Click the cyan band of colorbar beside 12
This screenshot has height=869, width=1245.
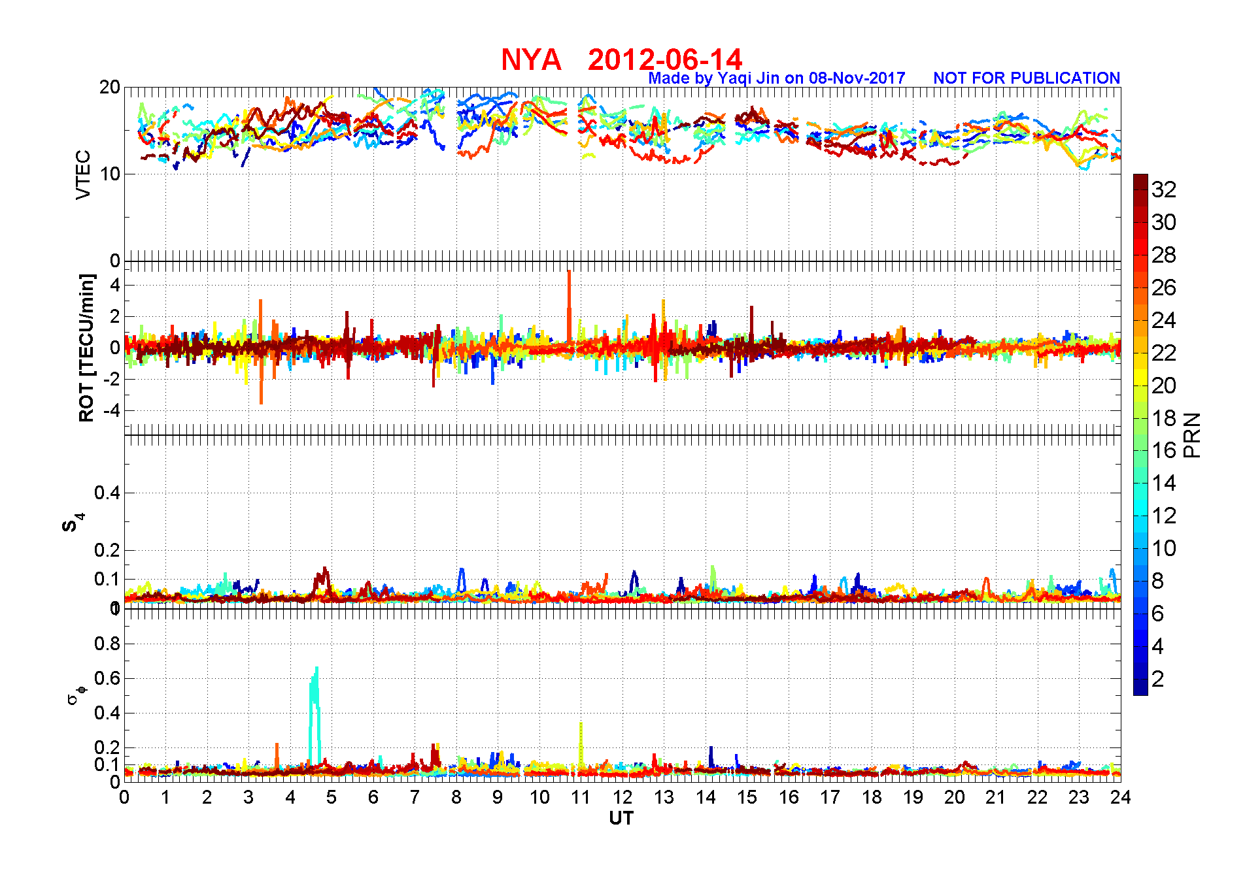click(1140, 508)
